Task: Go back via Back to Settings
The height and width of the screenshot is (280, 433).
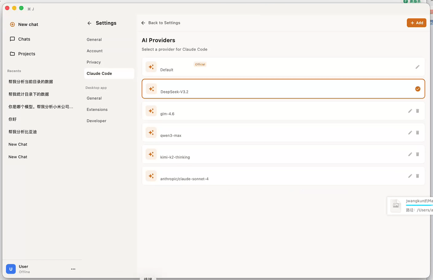Action: pyautogui.click(x=161, y=23)
